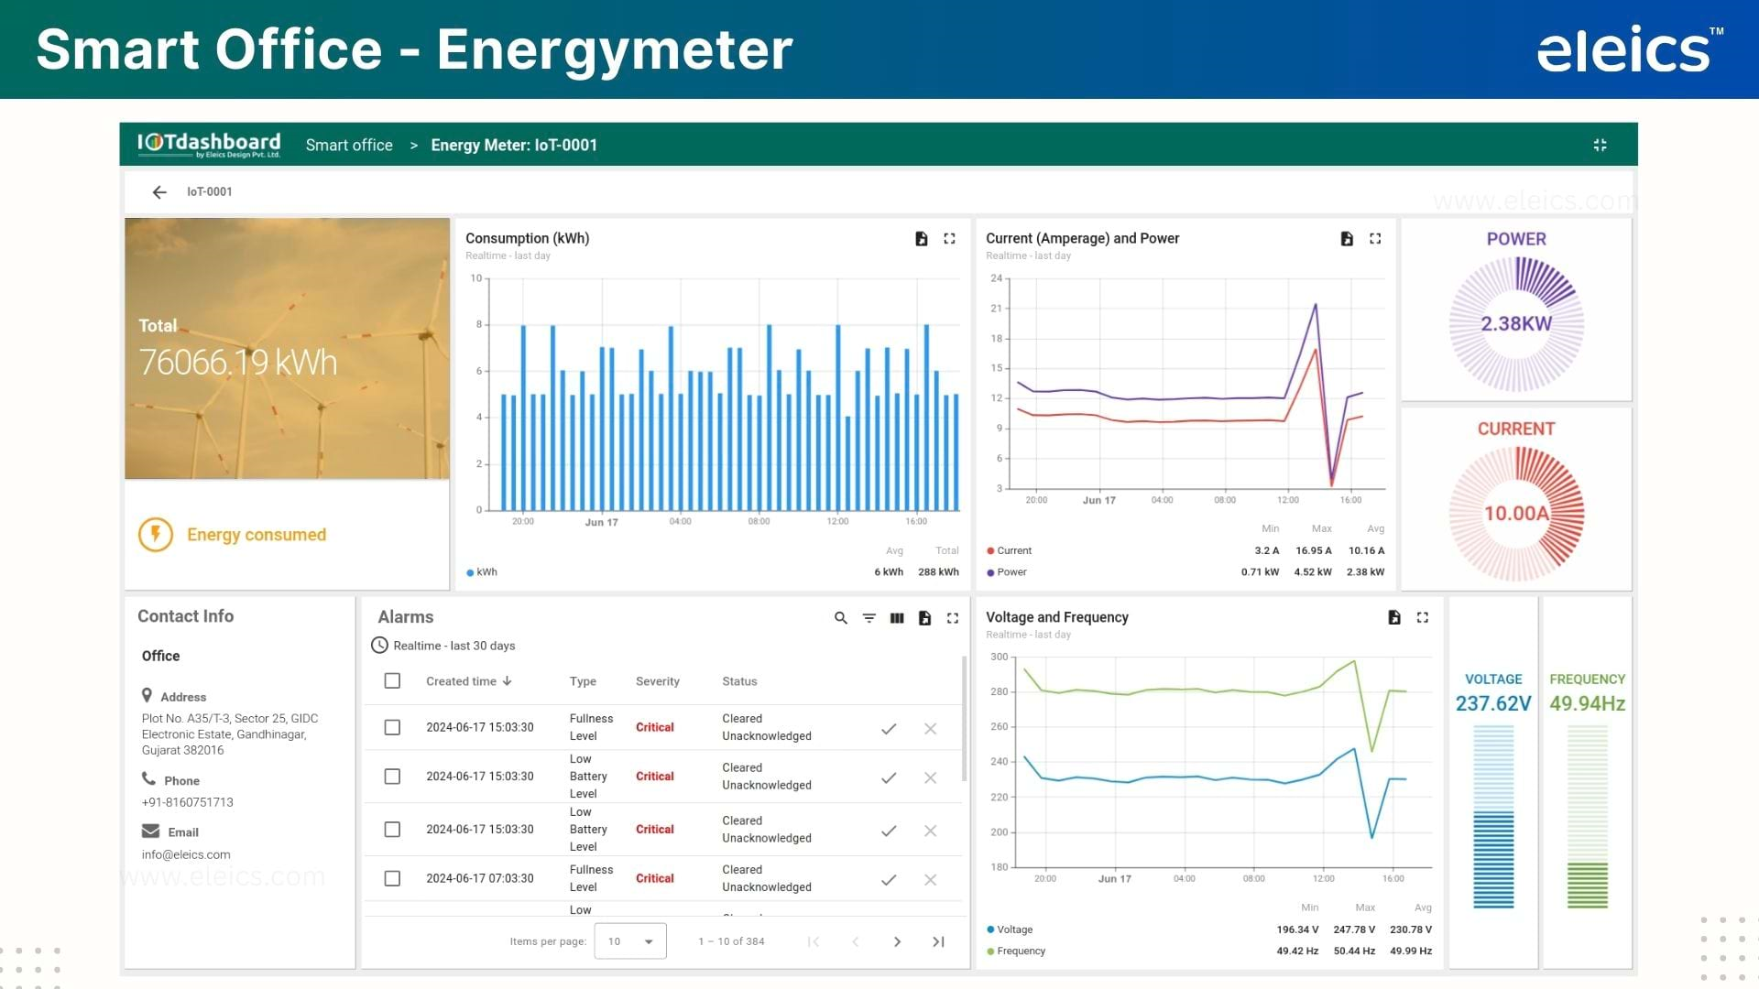Jump to last page of alarms
The height and width of the screenshot is (989, 1759).
pyautogui.click(x=938, y=941)
